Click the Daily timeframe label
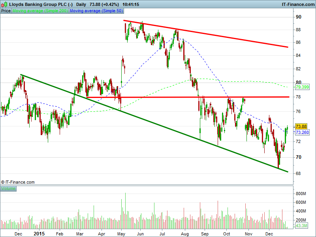316x237 pixels. click(81, 4)
